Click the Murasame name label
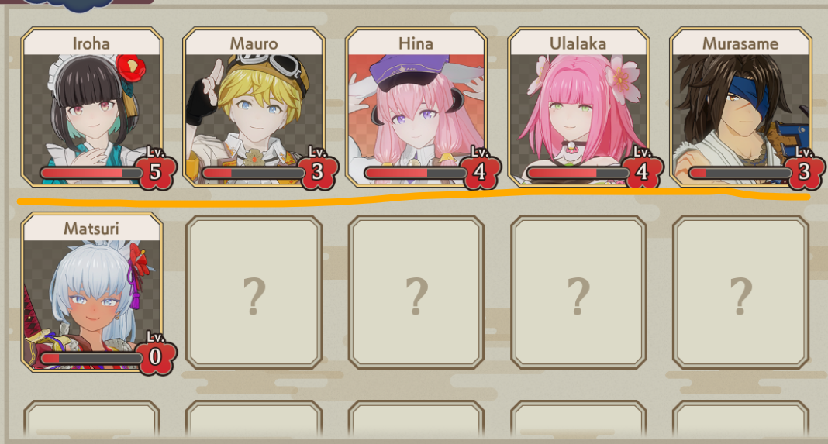828x444 pixels. coord(740,43)
